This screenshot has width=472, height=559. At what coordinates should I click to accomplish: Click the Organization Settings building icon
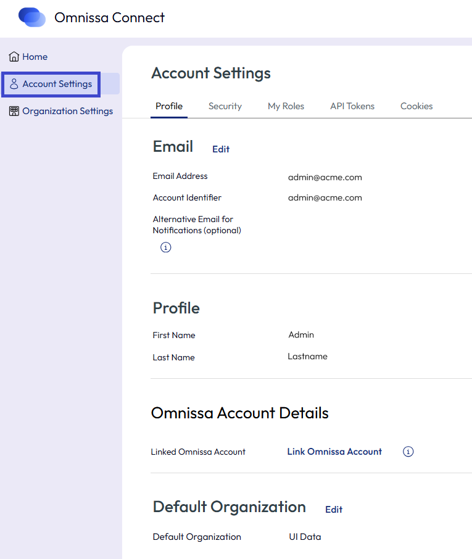point(14,111)
